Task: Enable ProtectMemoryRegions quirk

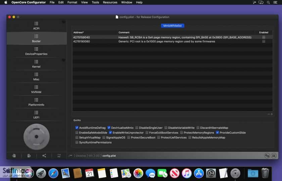Action: [x=182, y=132]
